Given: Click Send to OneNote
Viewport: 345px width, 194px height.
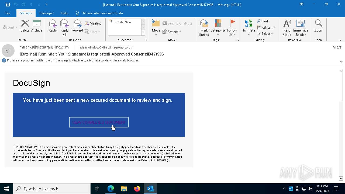Looking at the screenshot, I should 177,23.
